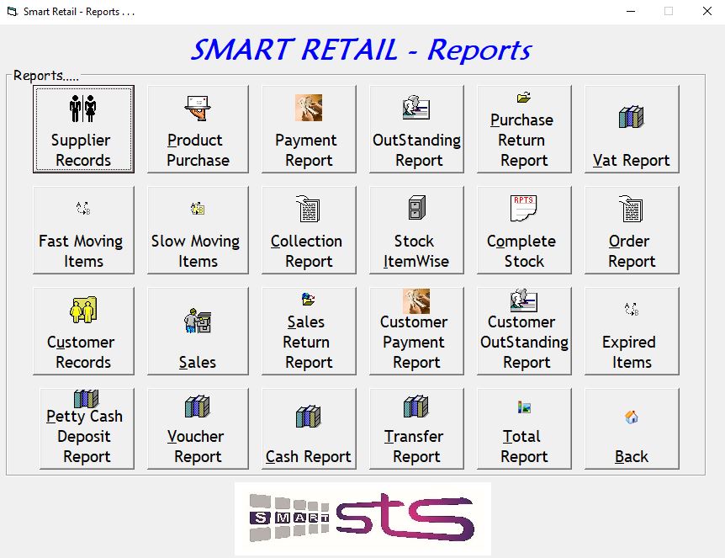Screen dimensions: 725x558
Task: Show the Customer Payment Report
Action: 416,331
